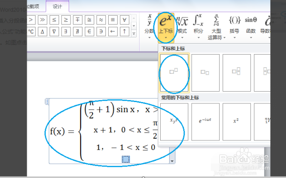Insert the less-than-or-equal ≤ symbol
286x178 pixels.
pos(54,20)
